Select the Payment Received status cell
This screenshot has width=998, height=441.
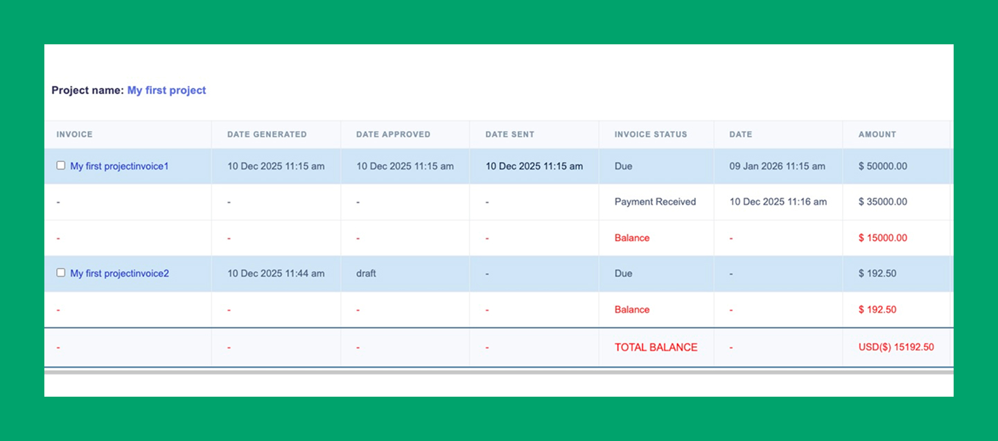654,201
